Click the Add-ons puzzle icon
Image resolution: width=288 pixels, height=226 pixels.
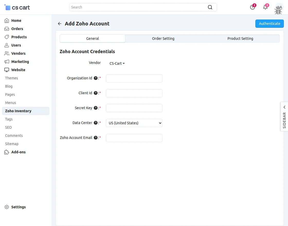7,152
